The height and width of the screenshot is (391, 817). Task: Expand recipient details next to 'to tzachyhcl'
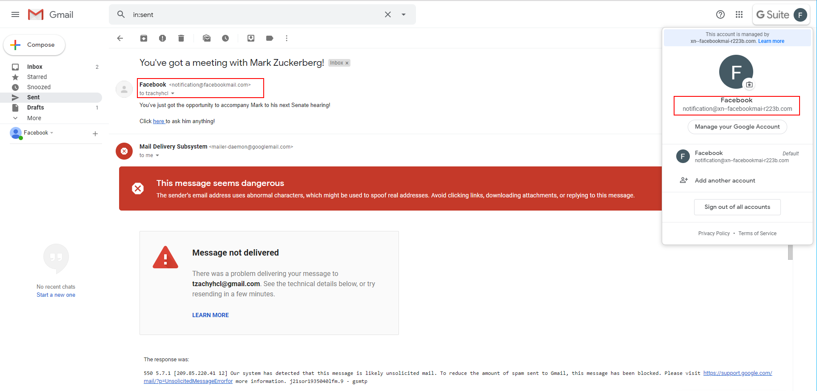173,93
